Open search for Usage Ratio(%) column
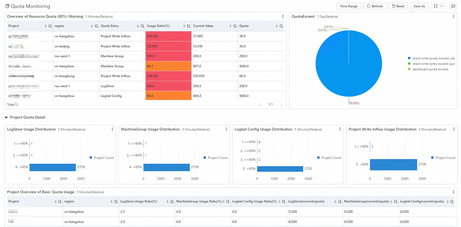Viewport: 461px width, 227px height. pyautogui.click(x=188, y=26)
